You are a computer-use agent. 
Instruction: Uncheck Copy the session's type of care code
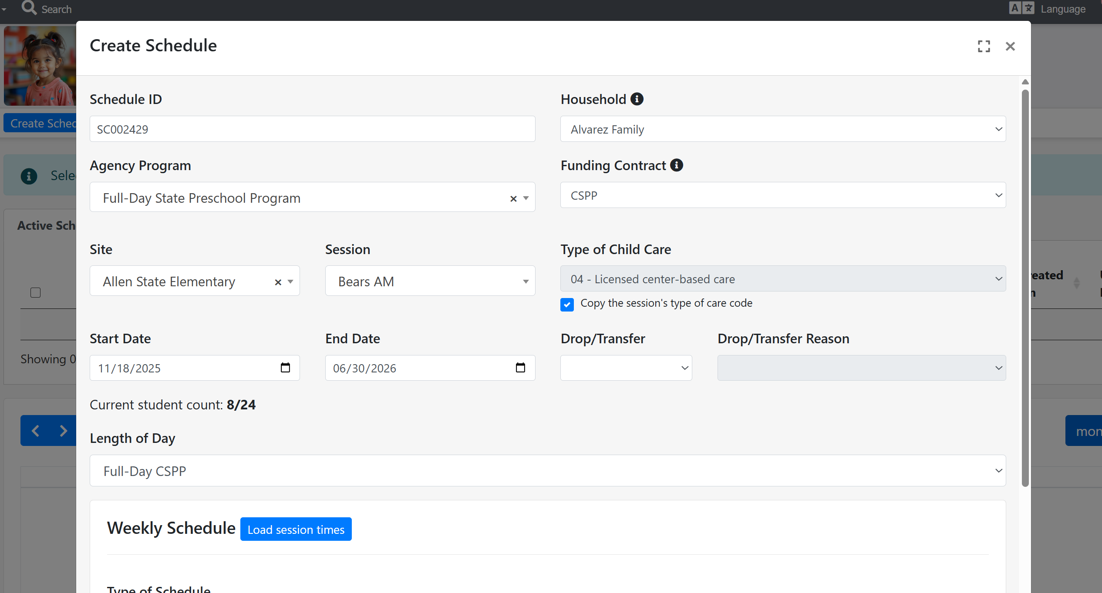click(567, 304)
